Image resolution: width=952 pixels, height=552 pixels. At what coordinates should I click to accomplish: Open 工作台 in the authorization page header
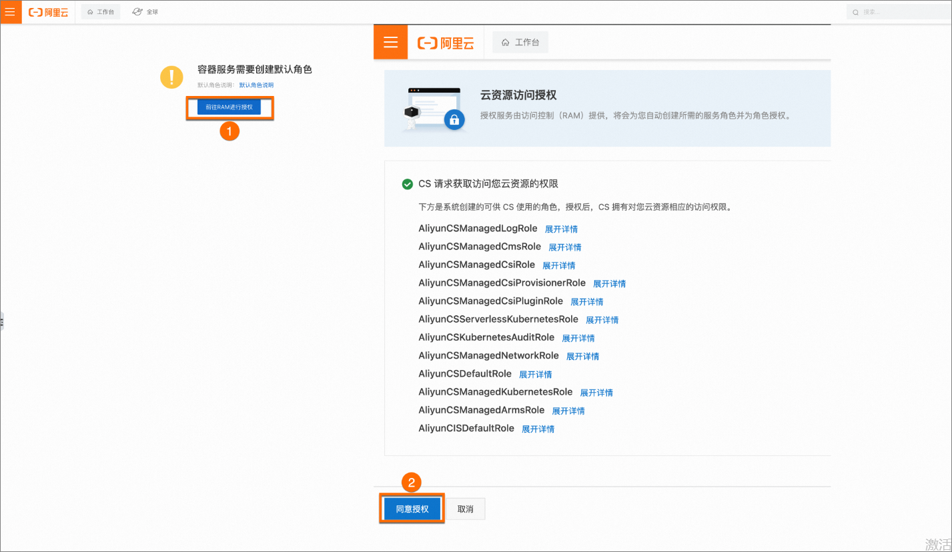click(520, 42)
